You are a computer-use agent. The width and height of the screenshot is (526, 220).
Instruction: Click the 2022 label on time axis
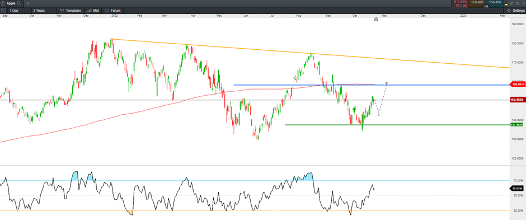point(115,16)
